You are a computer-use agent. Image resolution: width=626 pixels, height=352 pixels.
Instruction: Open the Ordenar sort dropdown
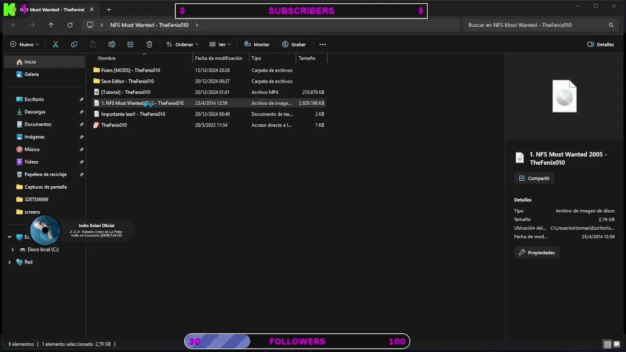[182, 44]
